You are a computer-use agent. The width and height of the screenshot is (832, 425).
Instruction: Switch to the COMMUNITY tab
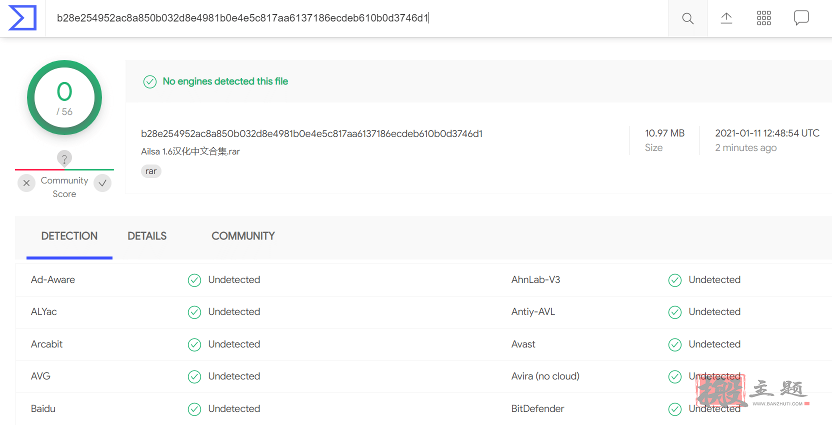coord(243,236)
